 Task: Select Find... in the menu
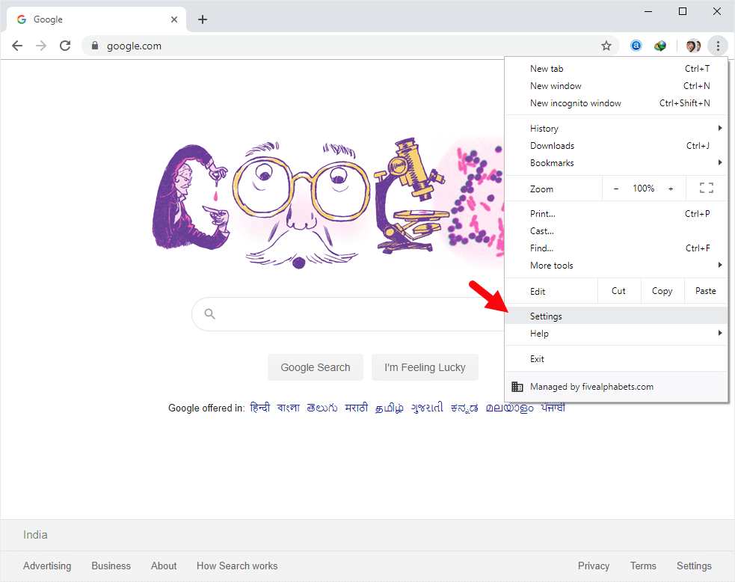616,248
